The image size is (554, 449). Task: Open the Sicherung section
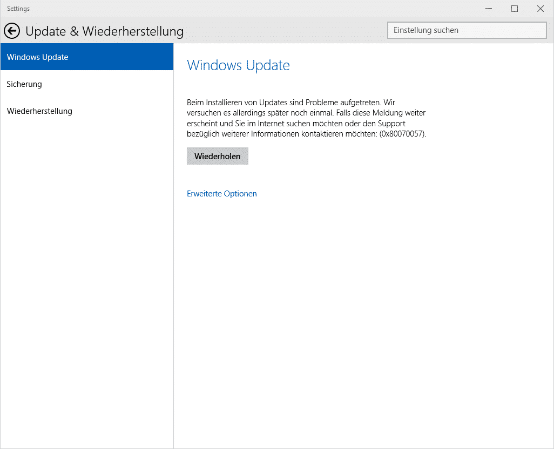87,84
